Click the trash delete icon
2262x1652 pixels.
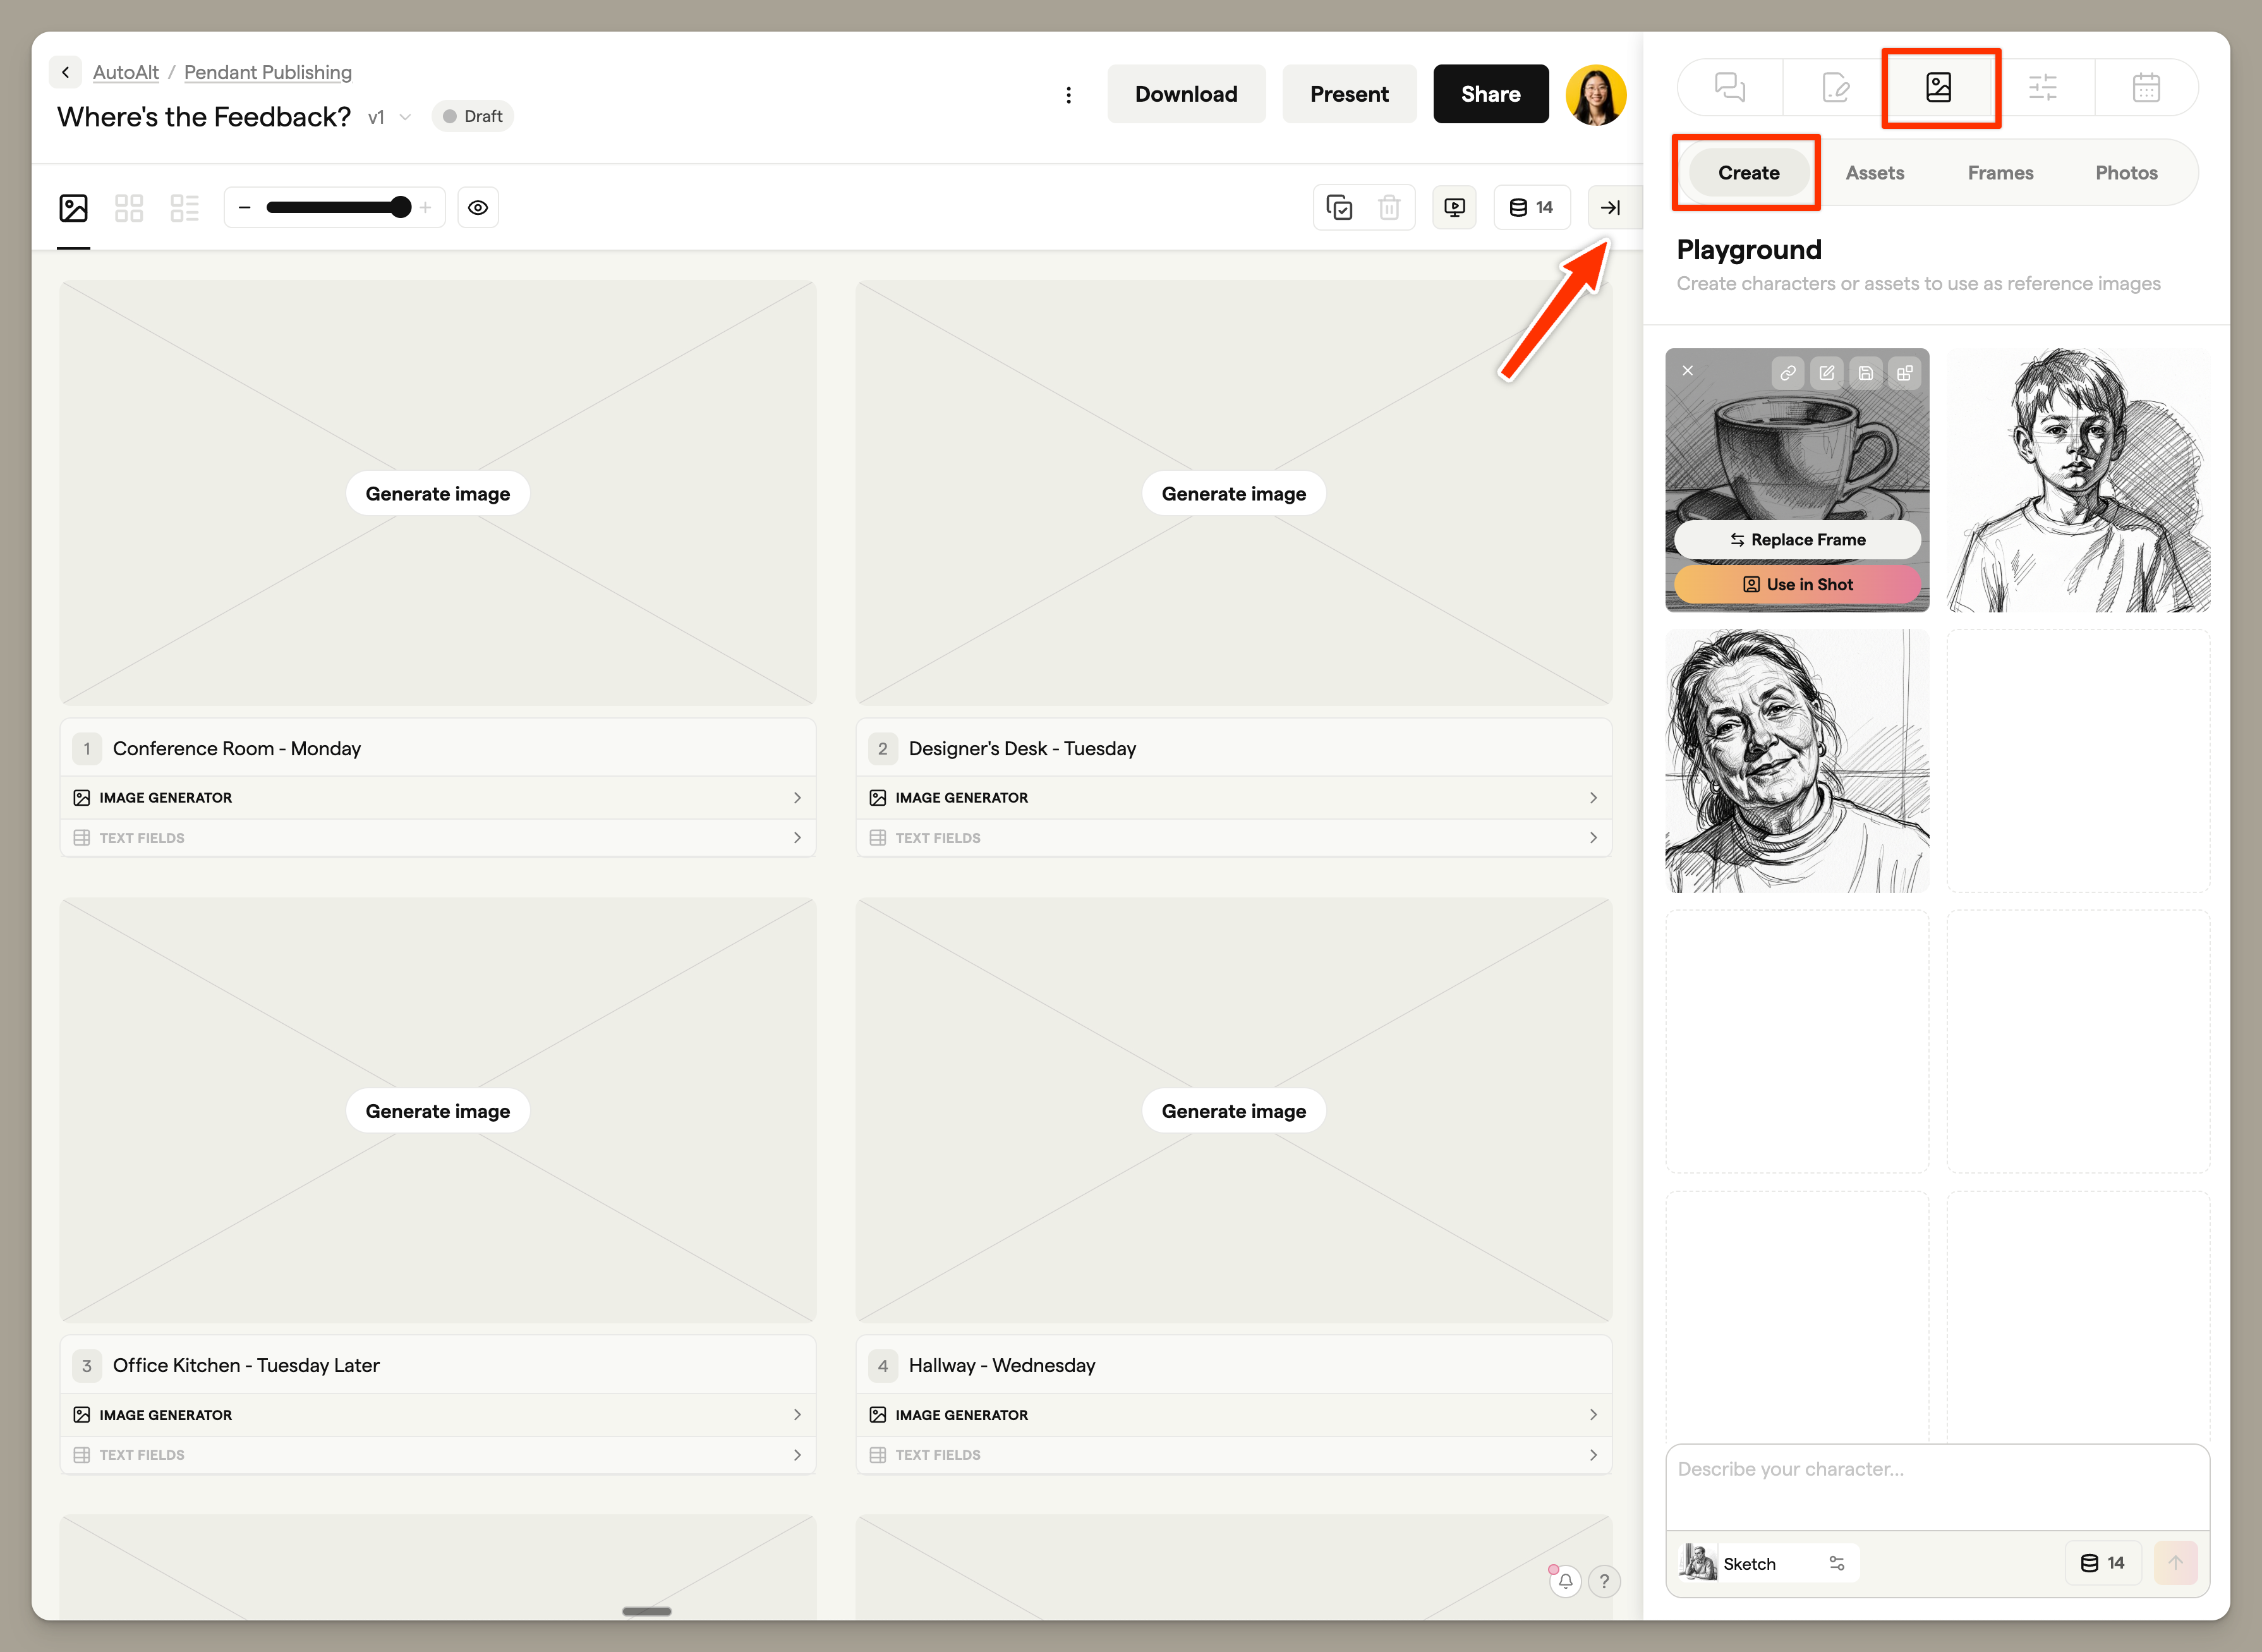(x=1388, y=207)
